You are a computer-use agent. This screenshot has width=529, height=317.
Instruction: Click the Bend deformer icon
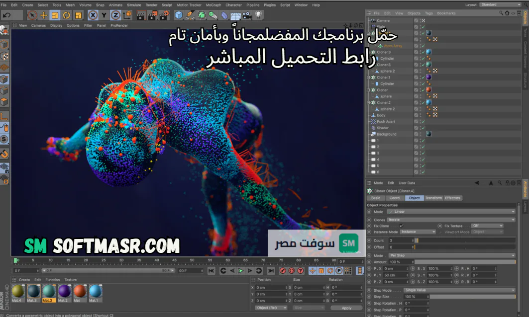pos(224,15)
